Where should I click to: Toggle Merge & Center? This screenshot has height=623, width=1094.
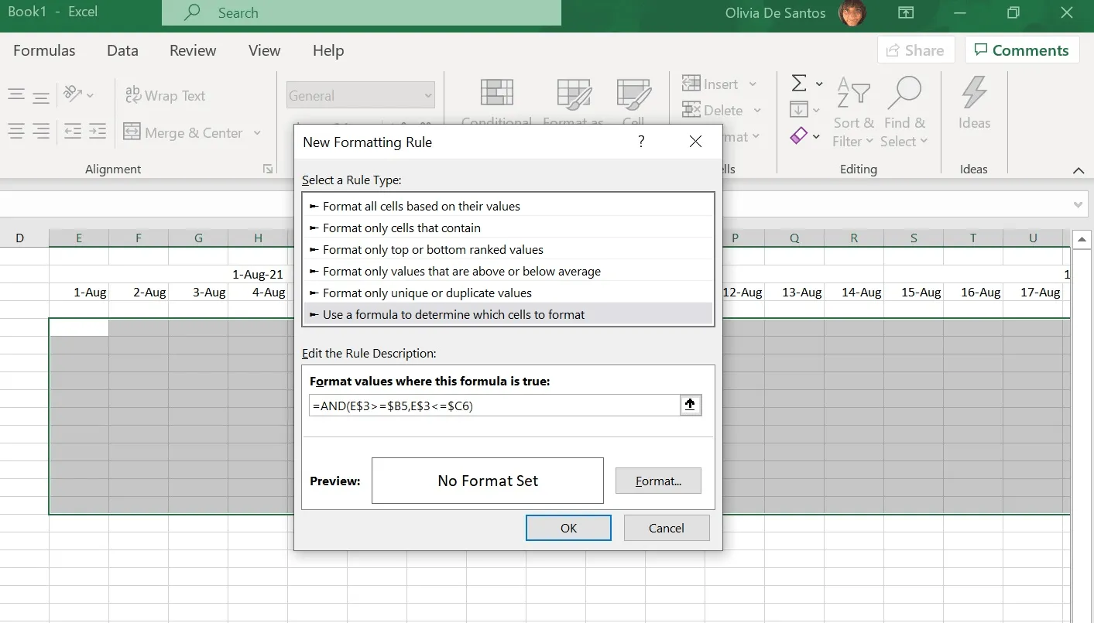tap(184, 132)
